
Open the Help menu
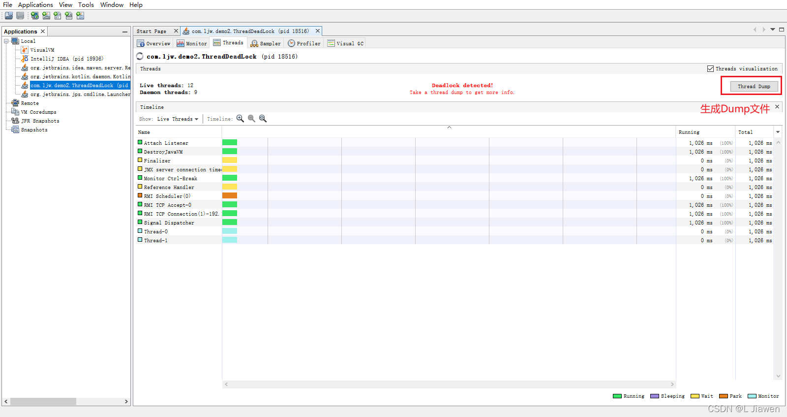pos(136,5)
